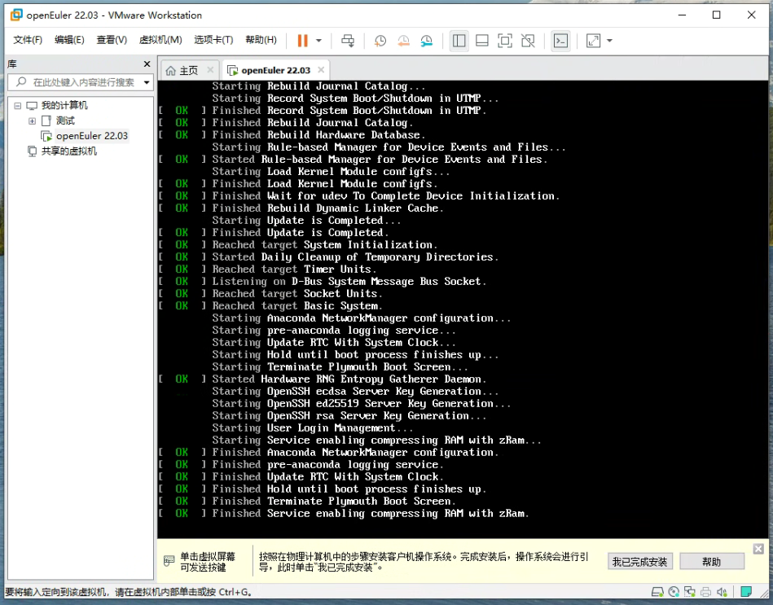
Task: Select the 测试 folder in library
Action: tap(65, 121)
